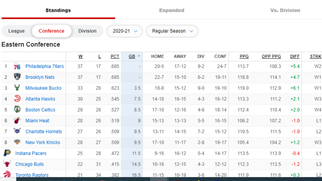Open the Charlotte Hornets team link
This screenshot has height=181, width=322.
coord(44,132)
